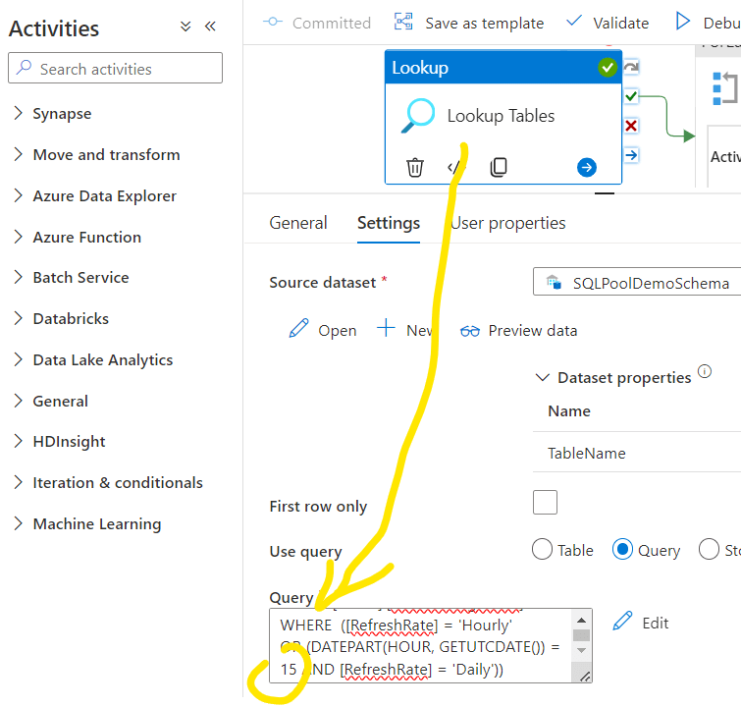Image resolution: width=741 pixels, height=707 pixels.
Task: Expand all activity groups with double down chevron
Action: (186, 27)
